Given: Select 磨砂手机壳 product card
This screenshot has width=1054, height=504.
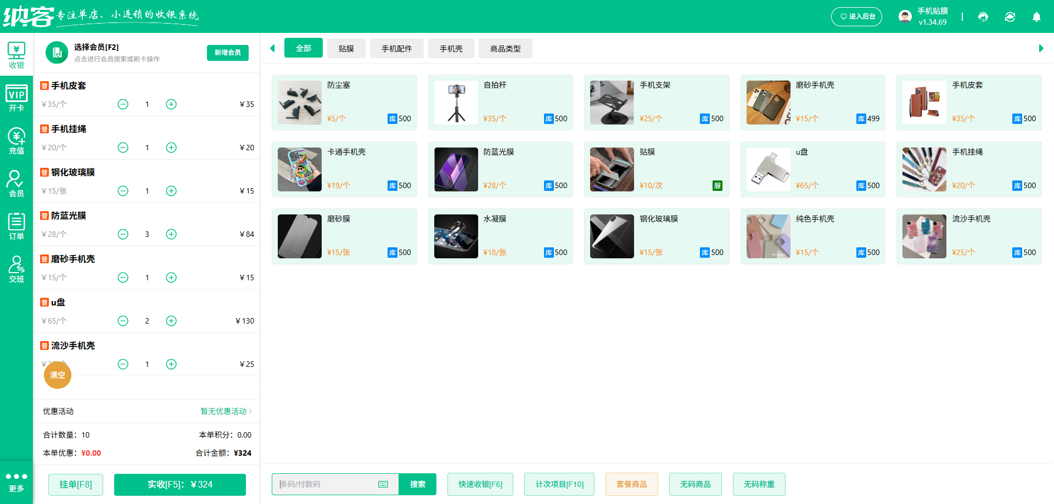Looking at the screenshot, I should [x=813, y=103].
